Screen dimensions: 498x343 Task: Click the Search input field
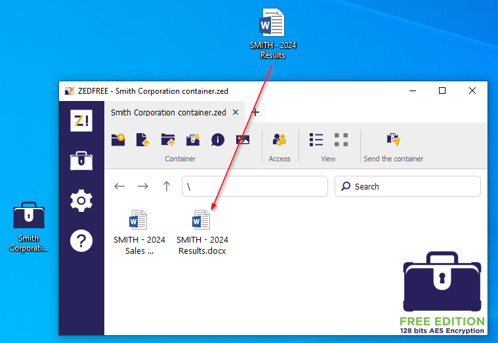pyautogui.click(x=407, y=186)
